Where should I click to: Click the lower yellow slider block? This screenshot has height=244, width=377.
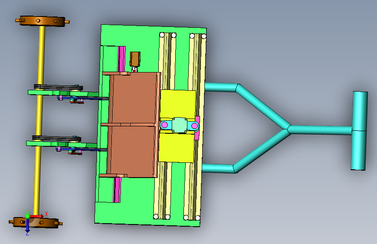point(176,148)
